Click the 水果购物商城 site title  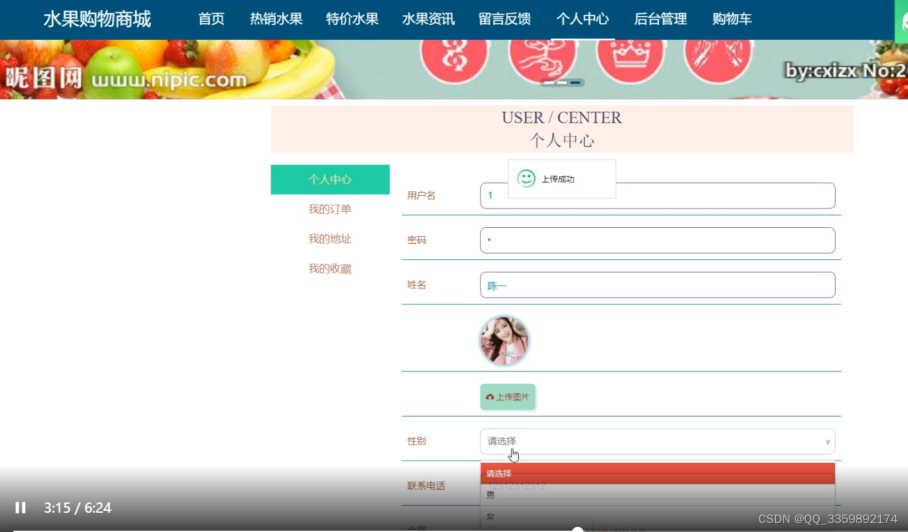(97, 19)
